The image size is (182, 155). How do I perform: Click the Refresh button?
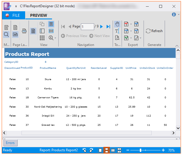[154, 31]
